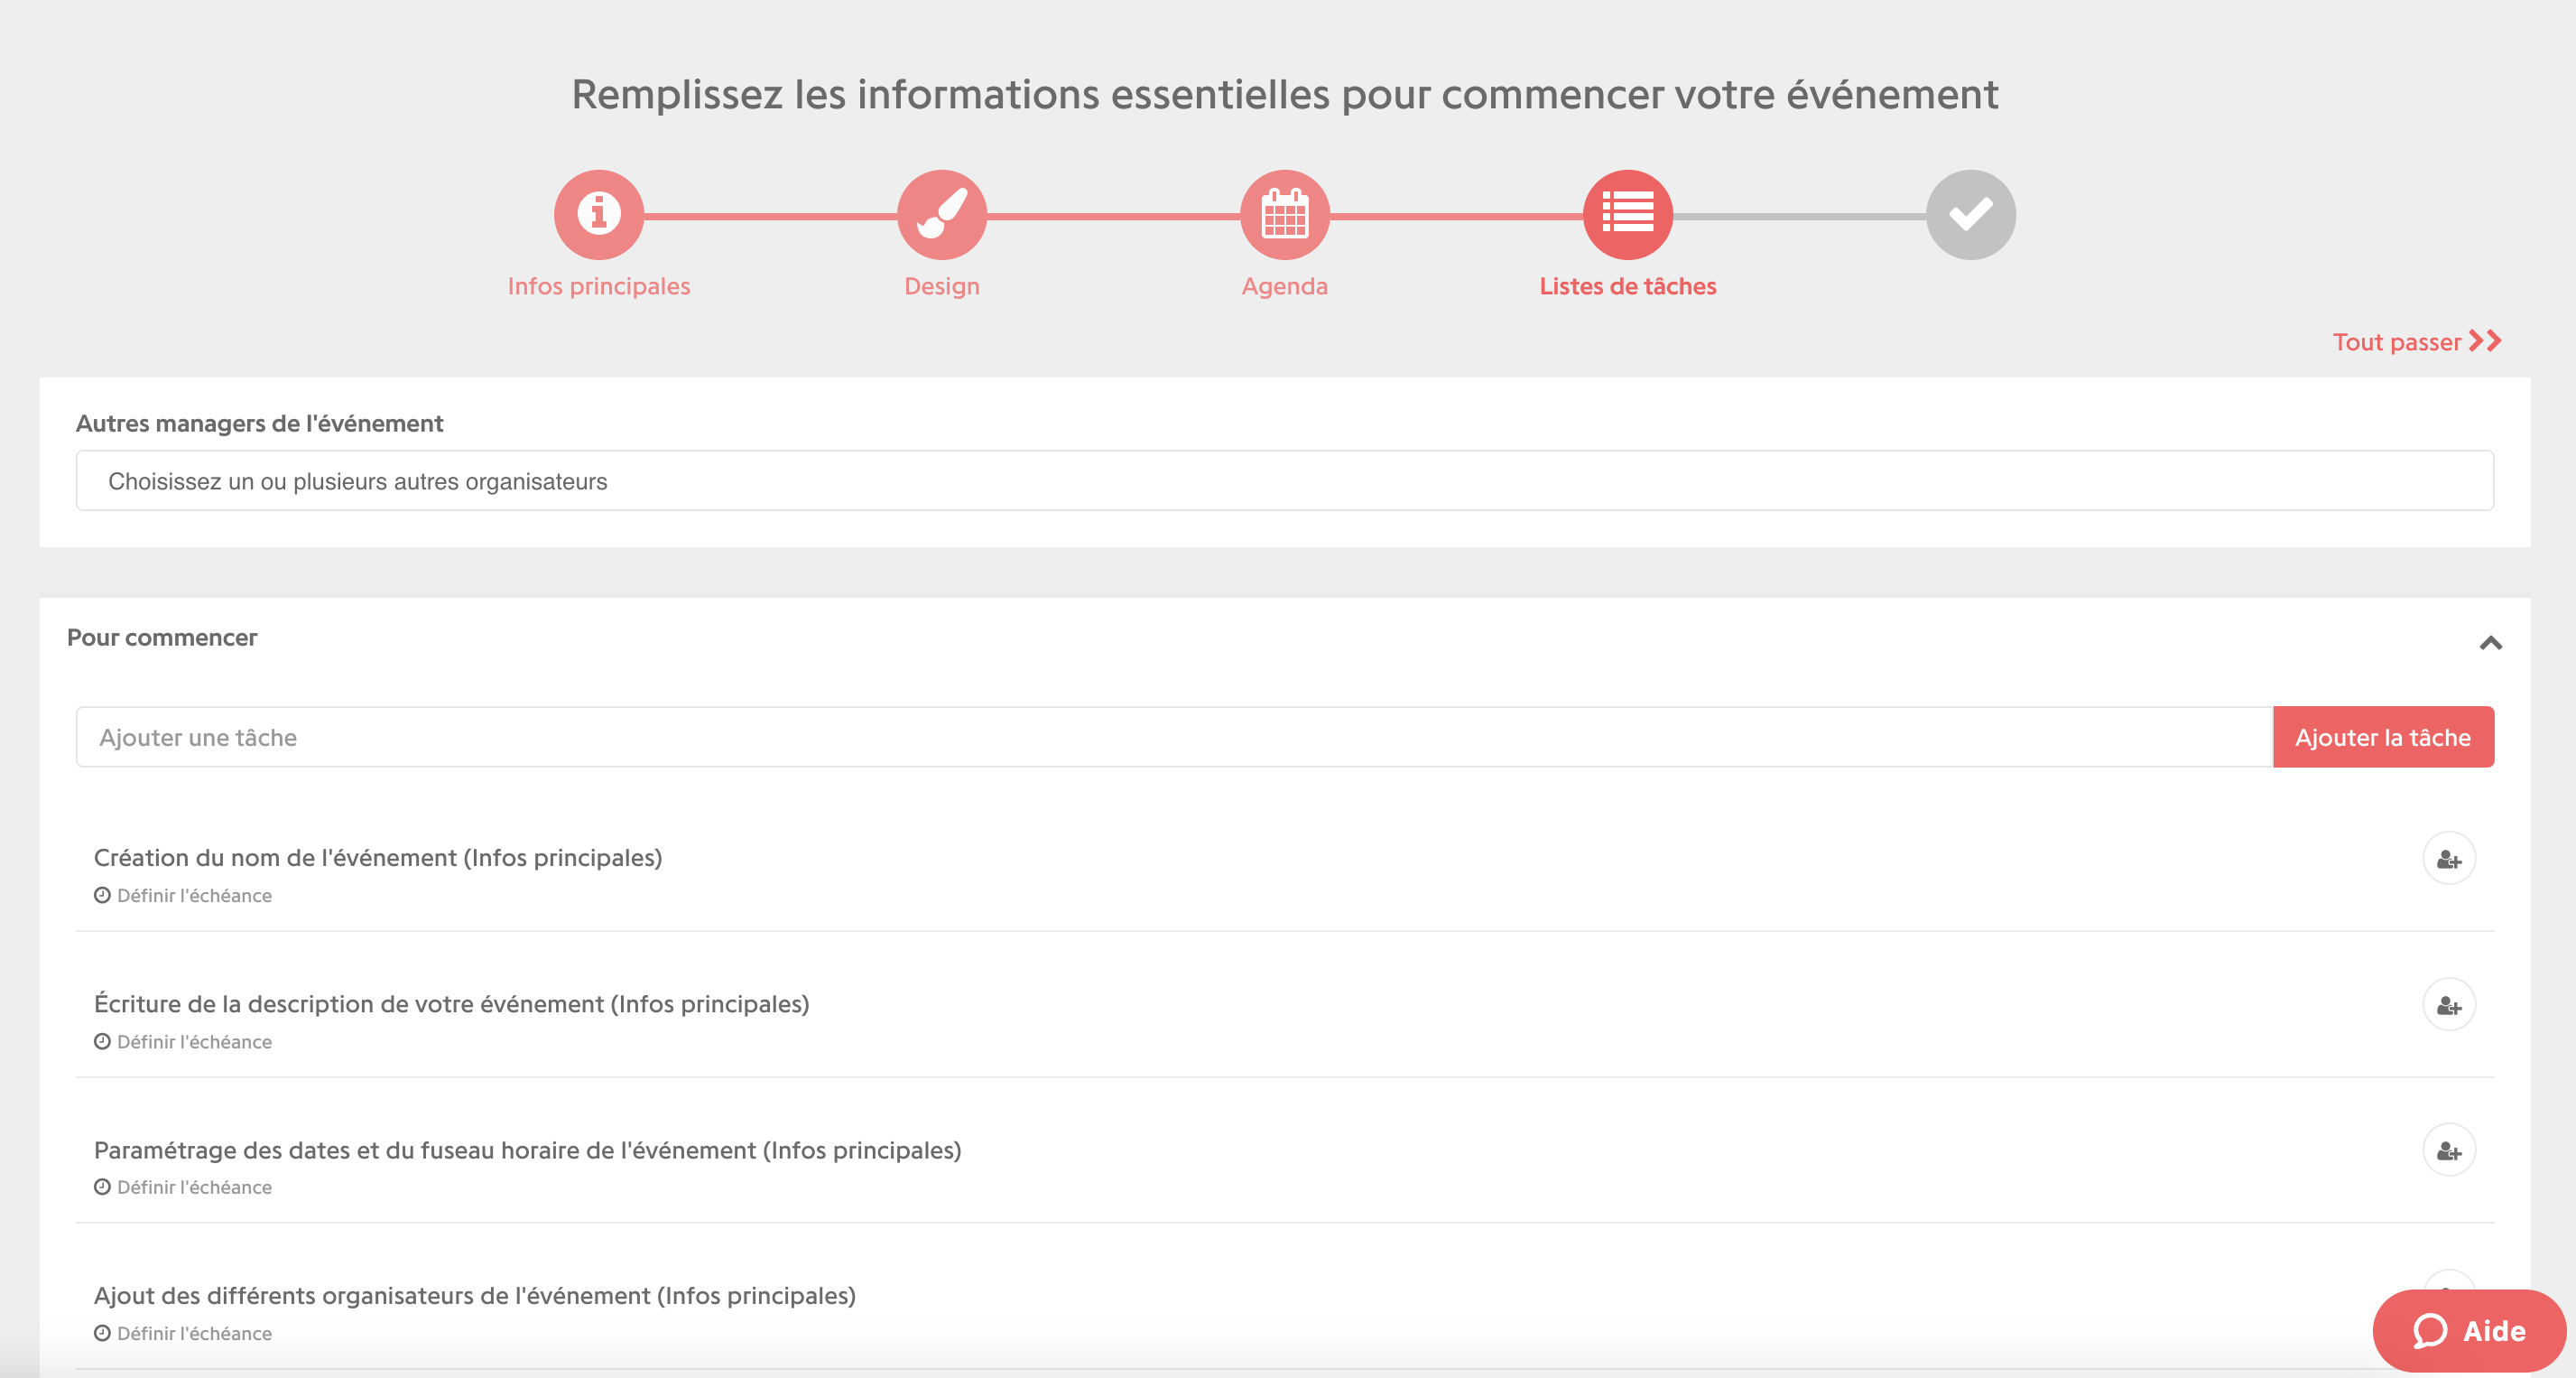Go to the Infos principales step label
This screenshot has height=1378, width=2576.
[x=599, y=286]
